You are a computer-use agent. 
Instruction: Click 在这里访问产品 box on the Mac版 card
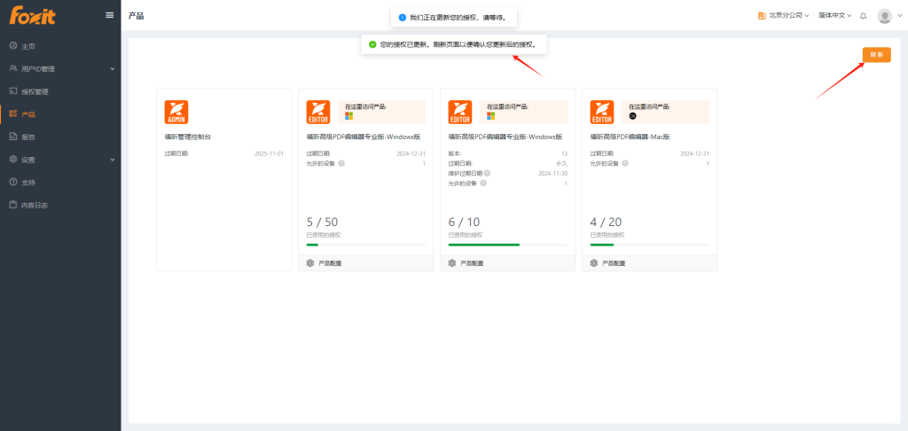coord(665,112)
